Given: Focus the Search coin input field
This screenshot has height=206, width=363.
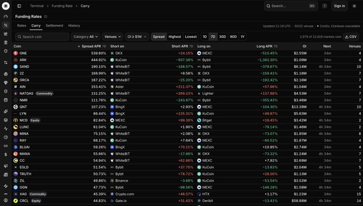Looking at the screenshot, I should pos(42,37).
